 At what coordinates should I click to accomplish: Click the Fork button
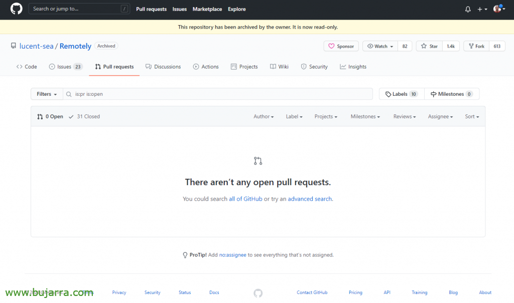coord(475,46)
